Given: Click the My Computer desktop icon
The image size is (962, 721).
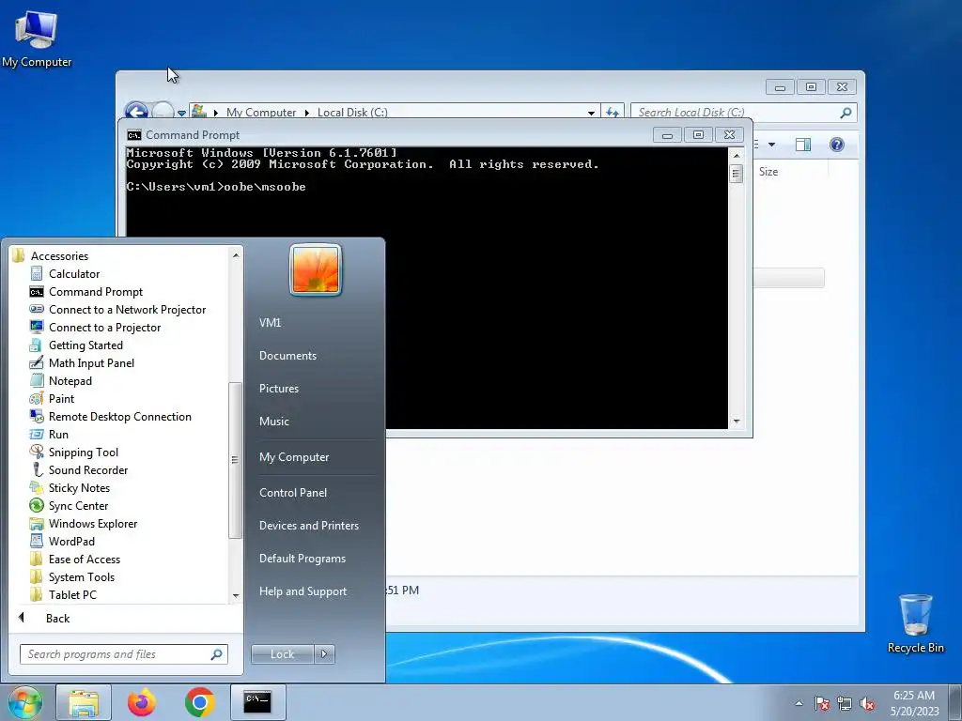Looking at the screenshot, I should click(x=37, y=39).
